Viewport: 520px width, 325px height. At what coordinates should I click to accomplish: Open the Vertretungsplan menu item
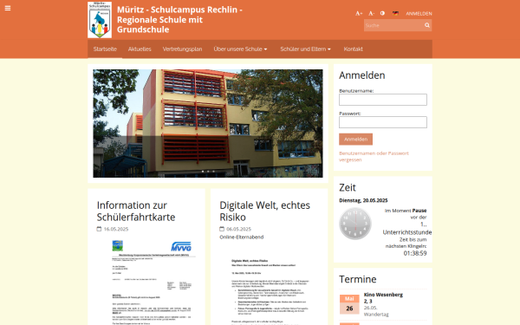(182, 49)
